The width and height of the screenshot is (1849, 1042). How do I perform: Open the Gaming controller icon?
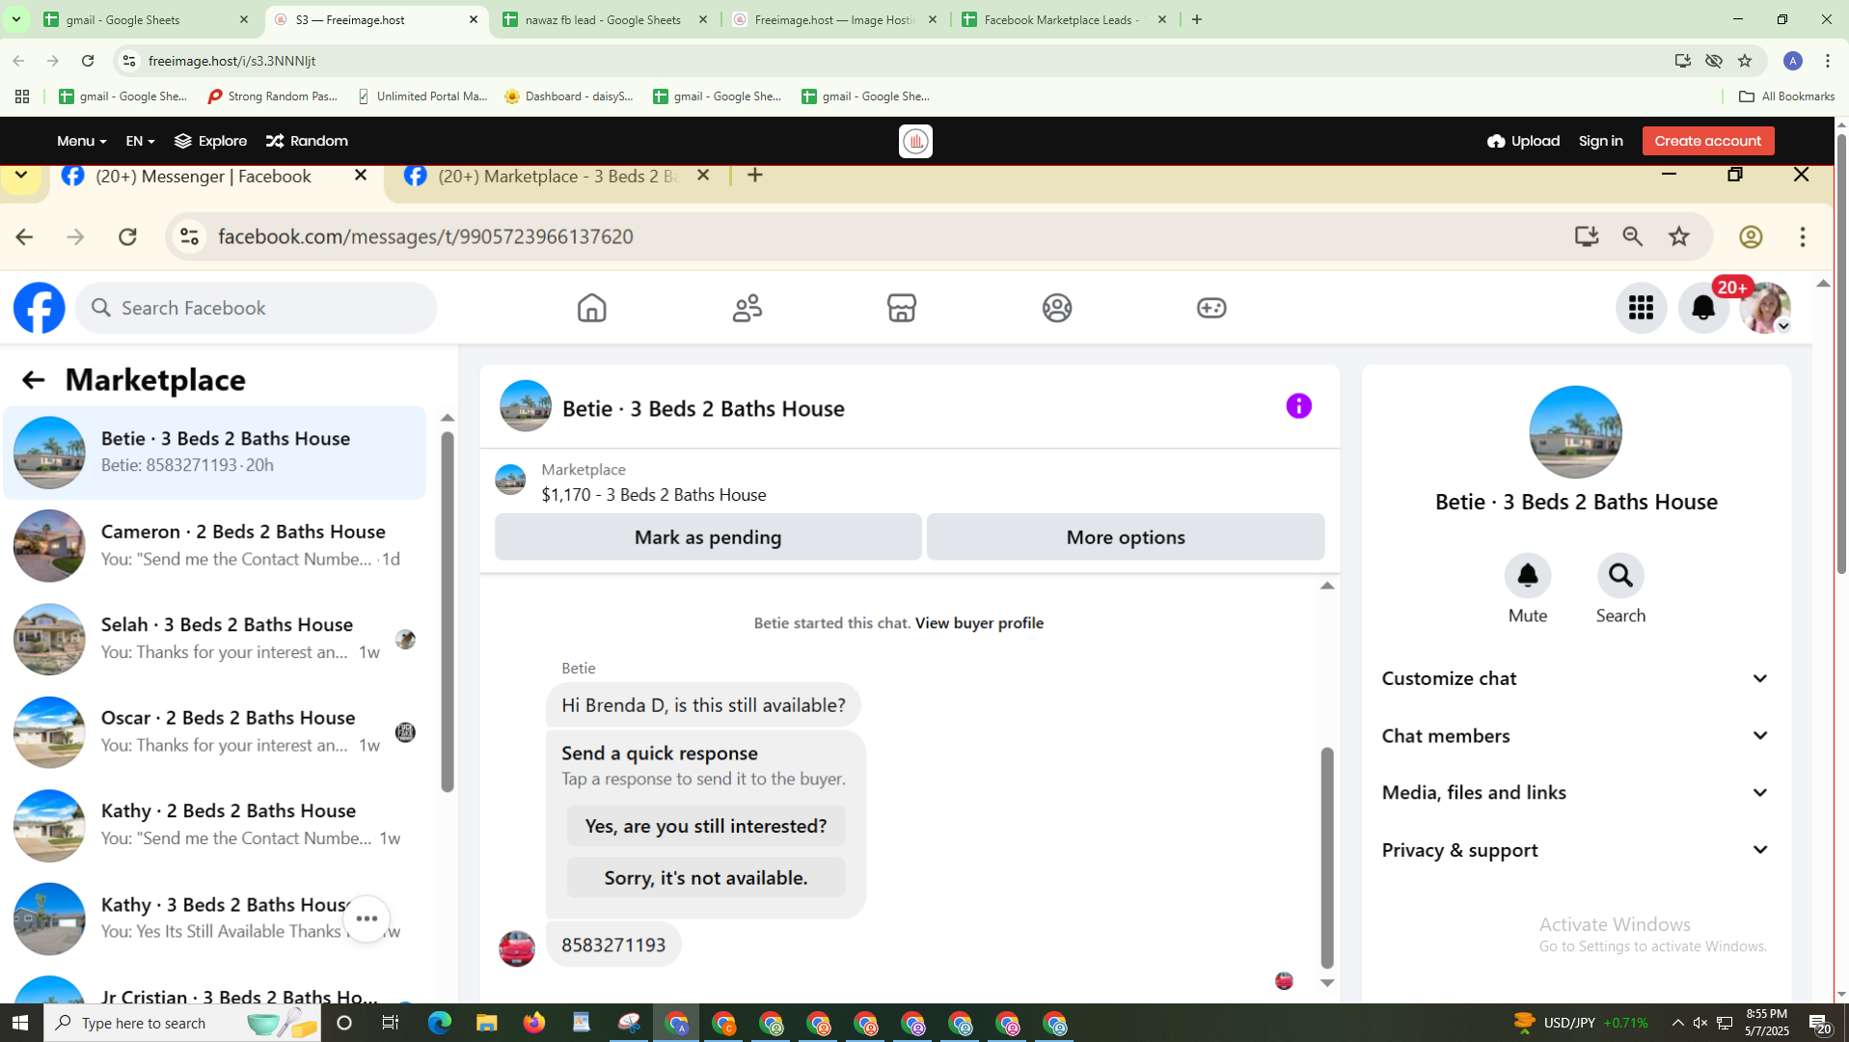click(1211, 308)
